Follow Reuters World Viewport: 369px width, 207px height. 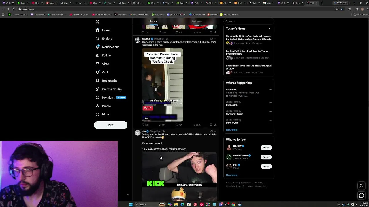pyautogui.click(x=266, y=157)
